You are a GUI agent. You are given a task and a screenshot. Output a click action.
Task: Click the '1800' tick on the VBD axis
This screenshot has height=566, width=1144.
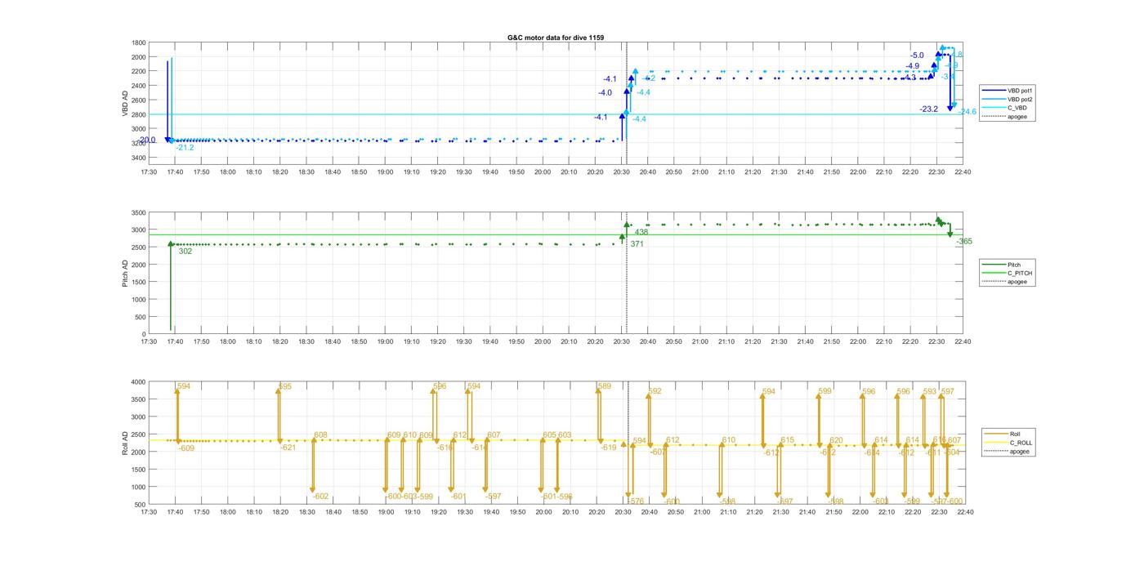(x=139, y=42)
